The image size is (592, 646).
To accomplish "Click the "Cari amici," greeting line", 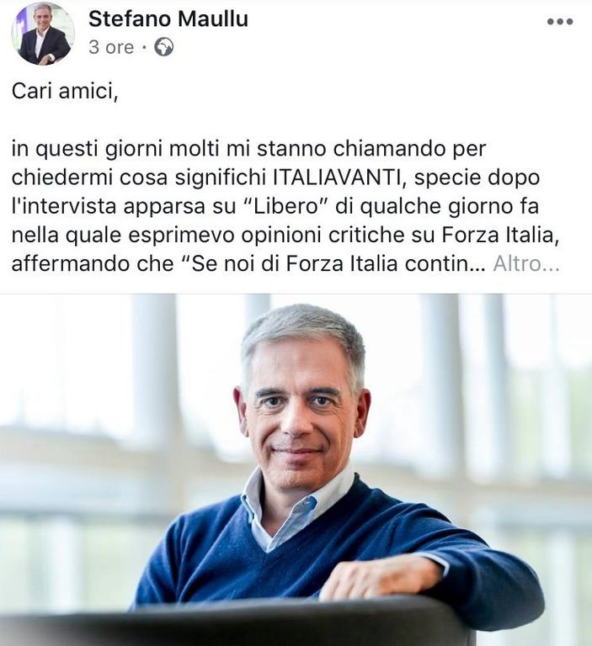I will pos(65,91).
